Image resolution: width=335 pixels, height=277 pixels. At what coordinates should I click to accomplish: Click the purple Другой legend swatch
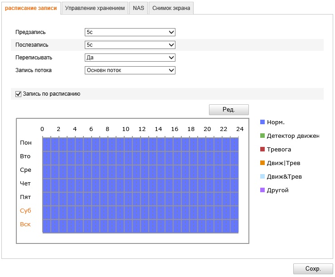262,190
